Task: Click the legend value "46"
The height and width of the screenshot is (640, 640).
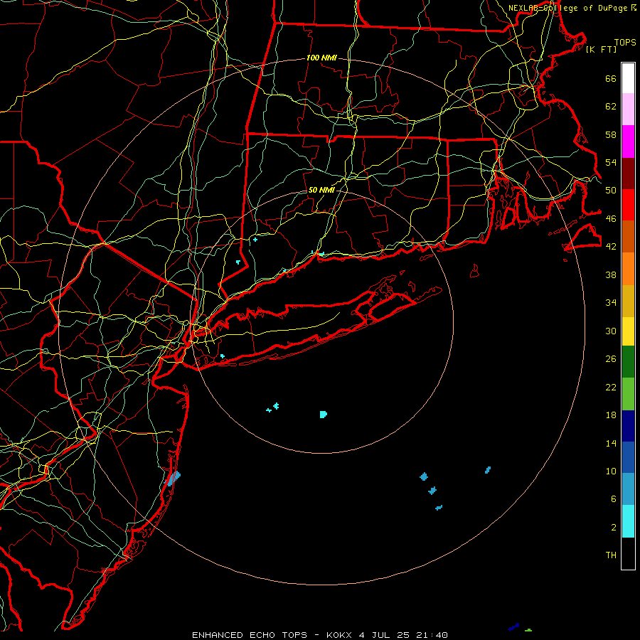Action: 611,219
